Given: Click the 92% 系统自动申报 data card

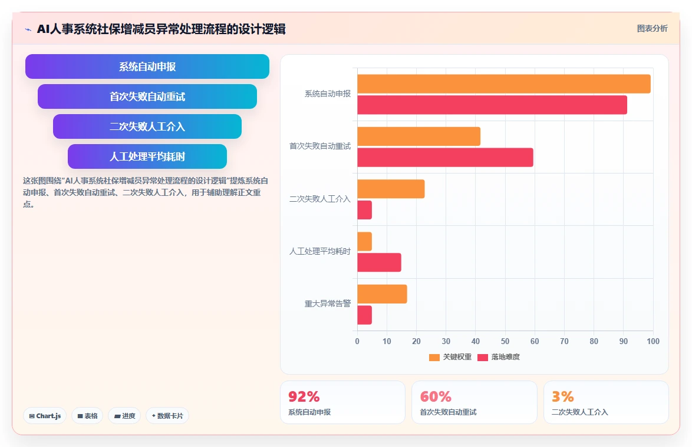Looking at the screenshot, I should coord(342,402).
